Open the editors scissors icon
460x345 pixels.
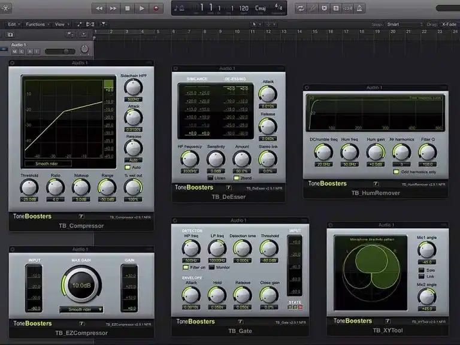tap(6, 8)
